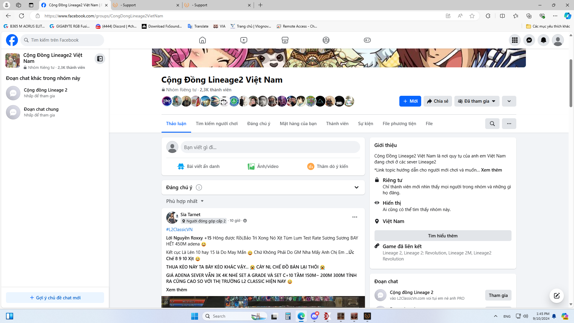Image resolution: width=574 pixels, height=323 pixels.
Task: Open the Gaming controller icon
Action: 367,40
